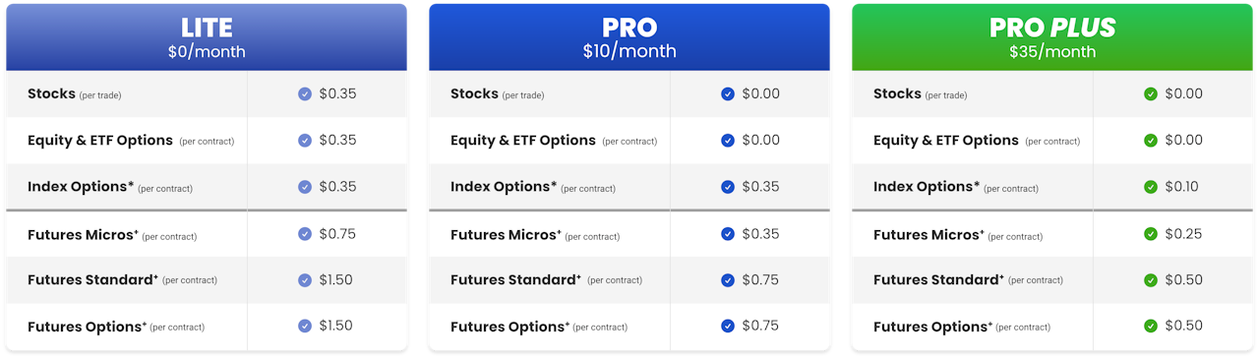Viewport: 1259px width, 359px height.
Task: Click Index Options* label in LITE plan
Action: pyautogui.click(x=81, y=187)
